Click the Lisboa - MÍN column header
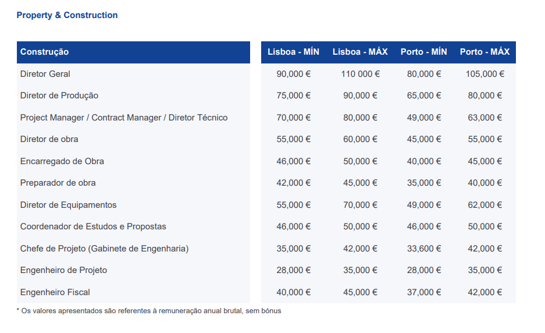Viewport: 545px width, 333px height. (293, 52)
